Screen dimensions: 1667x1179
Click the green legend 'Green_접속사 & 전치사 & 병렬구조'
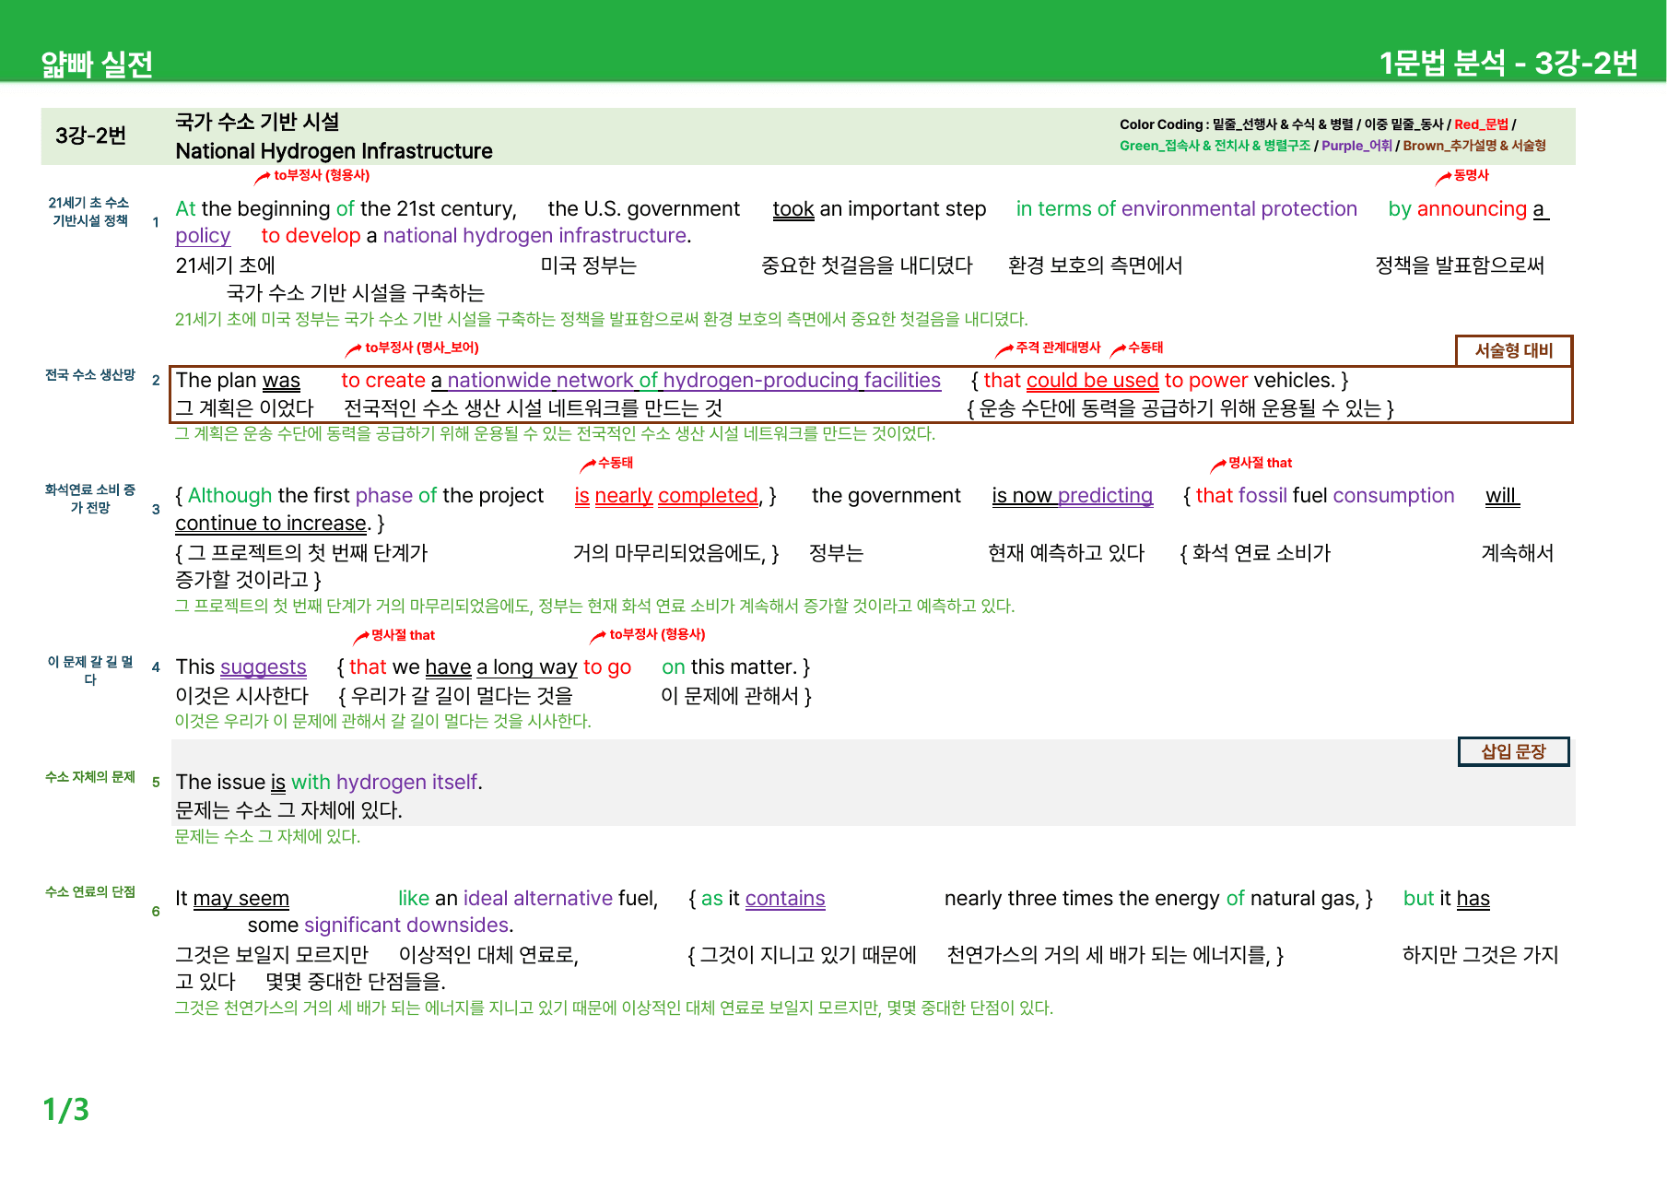pos(1215,146)
